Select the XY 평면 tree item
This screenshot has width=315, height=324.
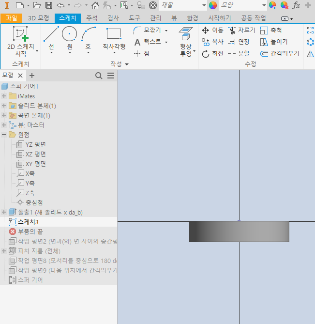coord(31,164)
